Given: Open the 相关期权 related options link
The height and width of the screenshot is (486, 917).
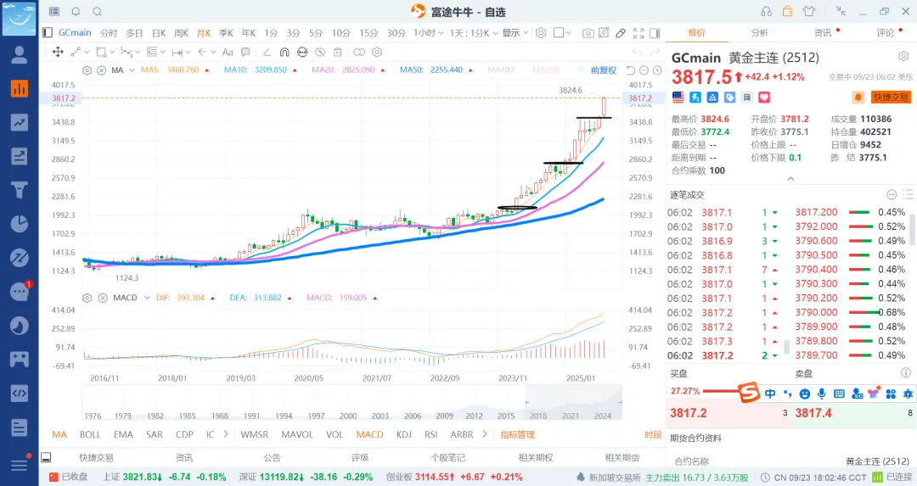Looking at the screenshot, I should tap(536, 457).
